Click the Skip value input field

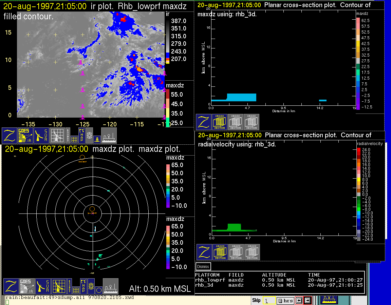click(268, 301)
